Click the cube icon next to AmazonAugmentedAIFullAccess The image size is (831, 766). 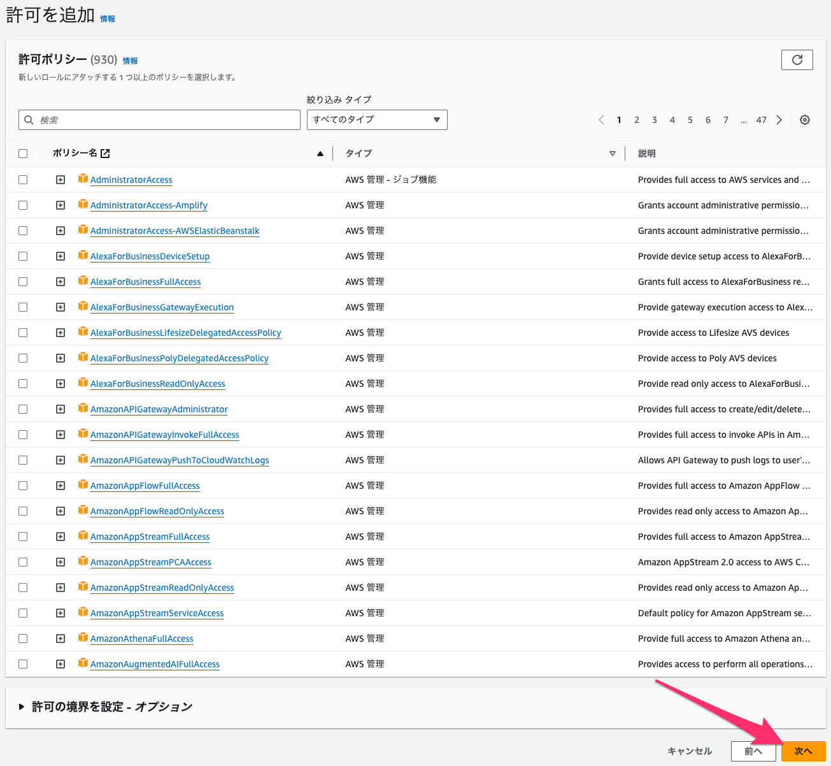[83, 663]
